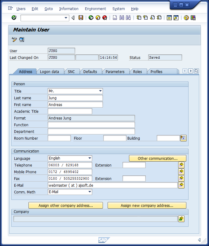Select the Address tab

[x=26, y=72]
